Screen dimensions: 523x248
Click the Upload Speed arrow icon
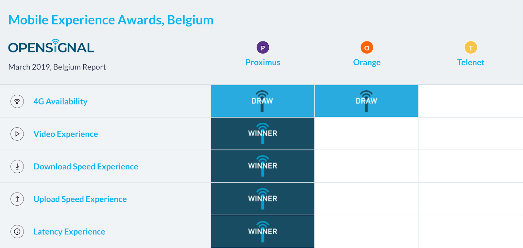pyautogui.click(x=17, y=199)
